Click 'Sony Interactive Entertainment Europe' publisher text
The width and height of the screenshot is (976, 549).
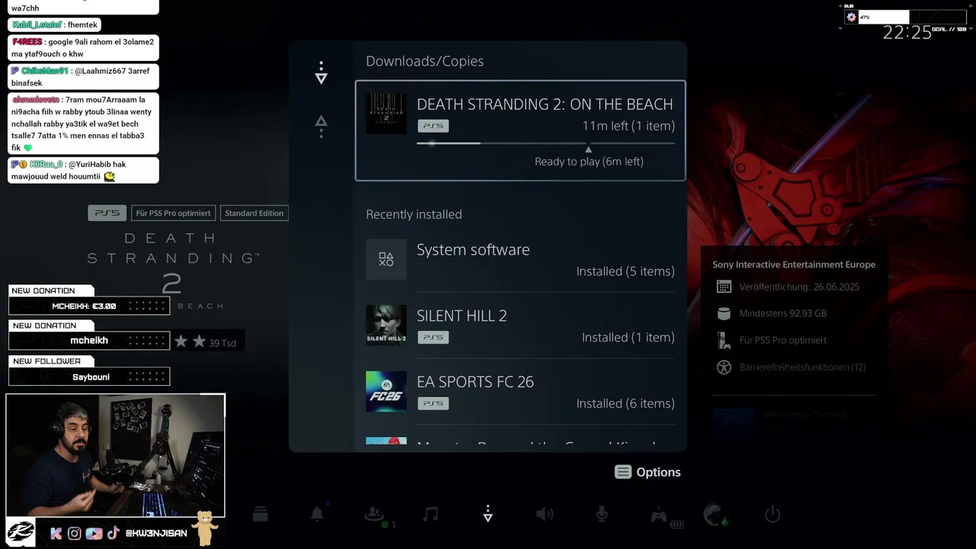[x=794, y=265]
